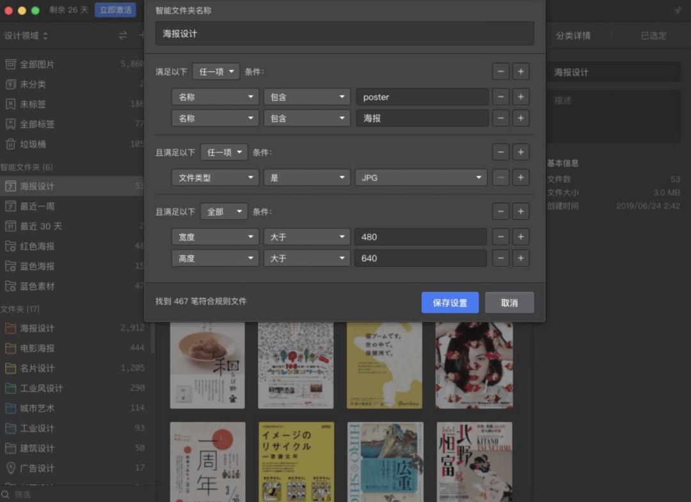The image size is (691, 502).
Task: Click the 保存设置 save button
Action: (450, 303)
